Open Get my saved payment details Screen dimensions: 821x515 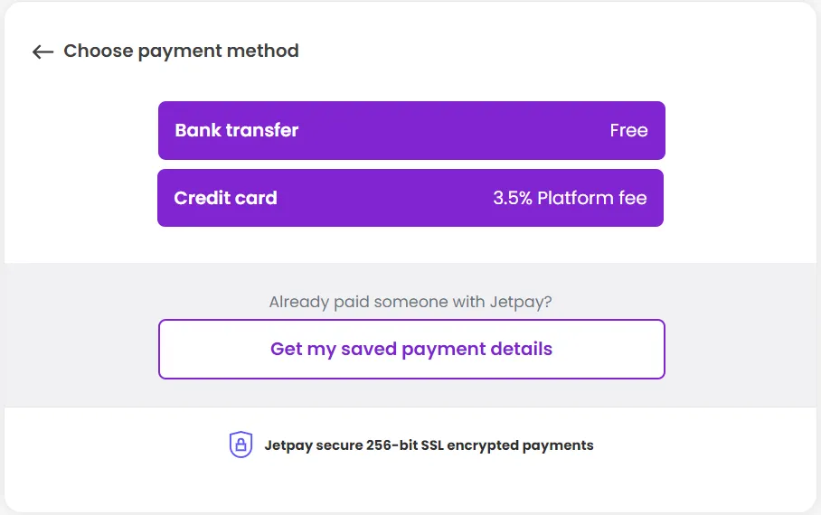pyautogui.click(x=411, y=349)
